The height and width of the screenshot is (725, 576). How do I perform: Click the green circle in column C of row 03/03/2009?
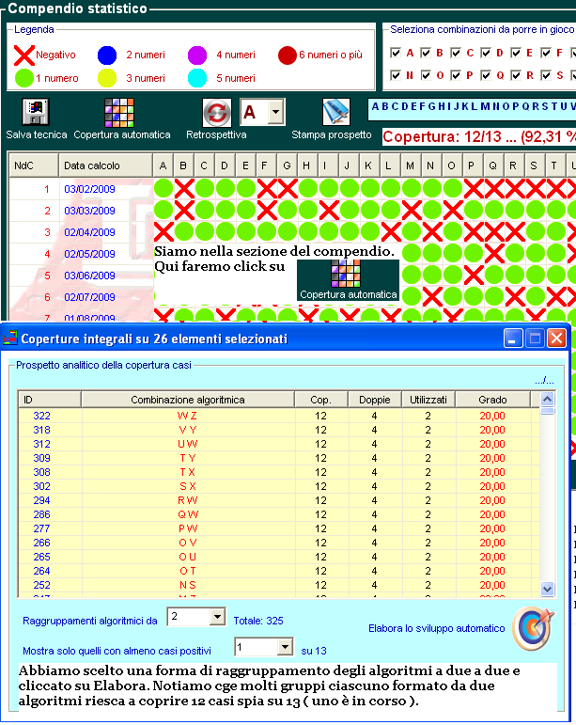click(205, 211)
